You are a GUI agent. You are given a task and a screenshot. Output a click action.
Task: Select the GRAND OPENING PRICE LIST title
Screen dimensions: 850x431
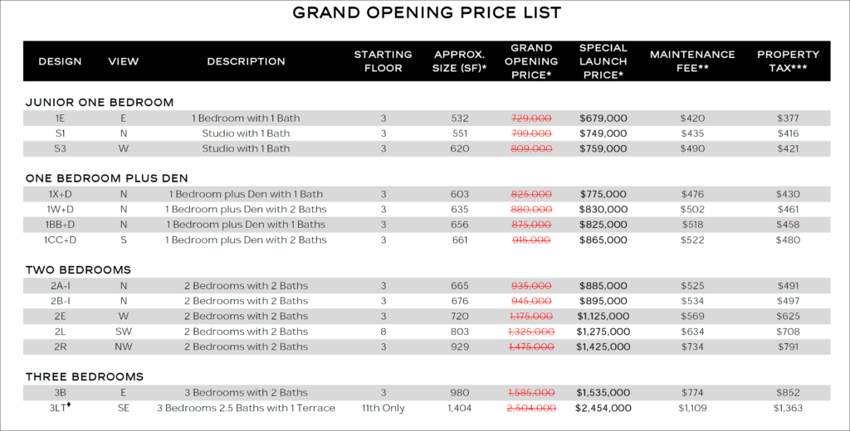(x=427, y=13)
